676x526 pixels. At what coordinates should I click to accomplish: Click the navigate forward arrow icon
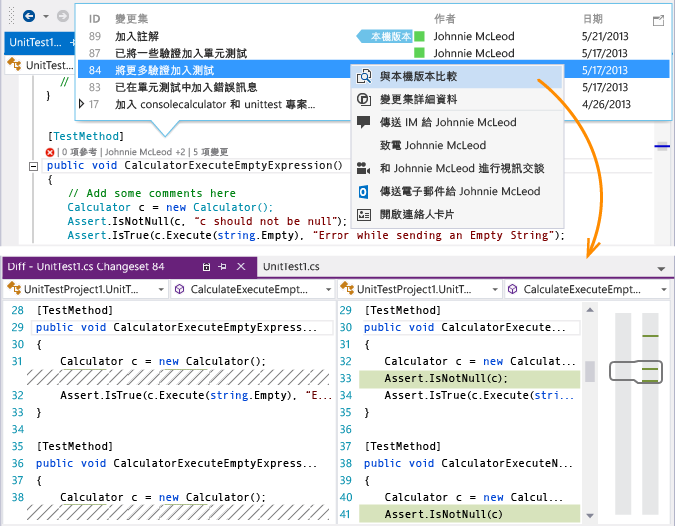pyautogui.click(x=63, y=16)
